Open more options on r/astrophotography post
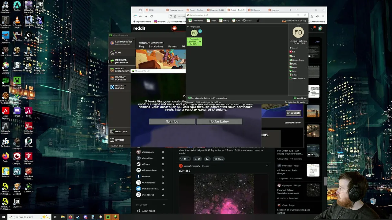Image resolution: width=392 pixels, height=220 pixels. tap(267, 166)
